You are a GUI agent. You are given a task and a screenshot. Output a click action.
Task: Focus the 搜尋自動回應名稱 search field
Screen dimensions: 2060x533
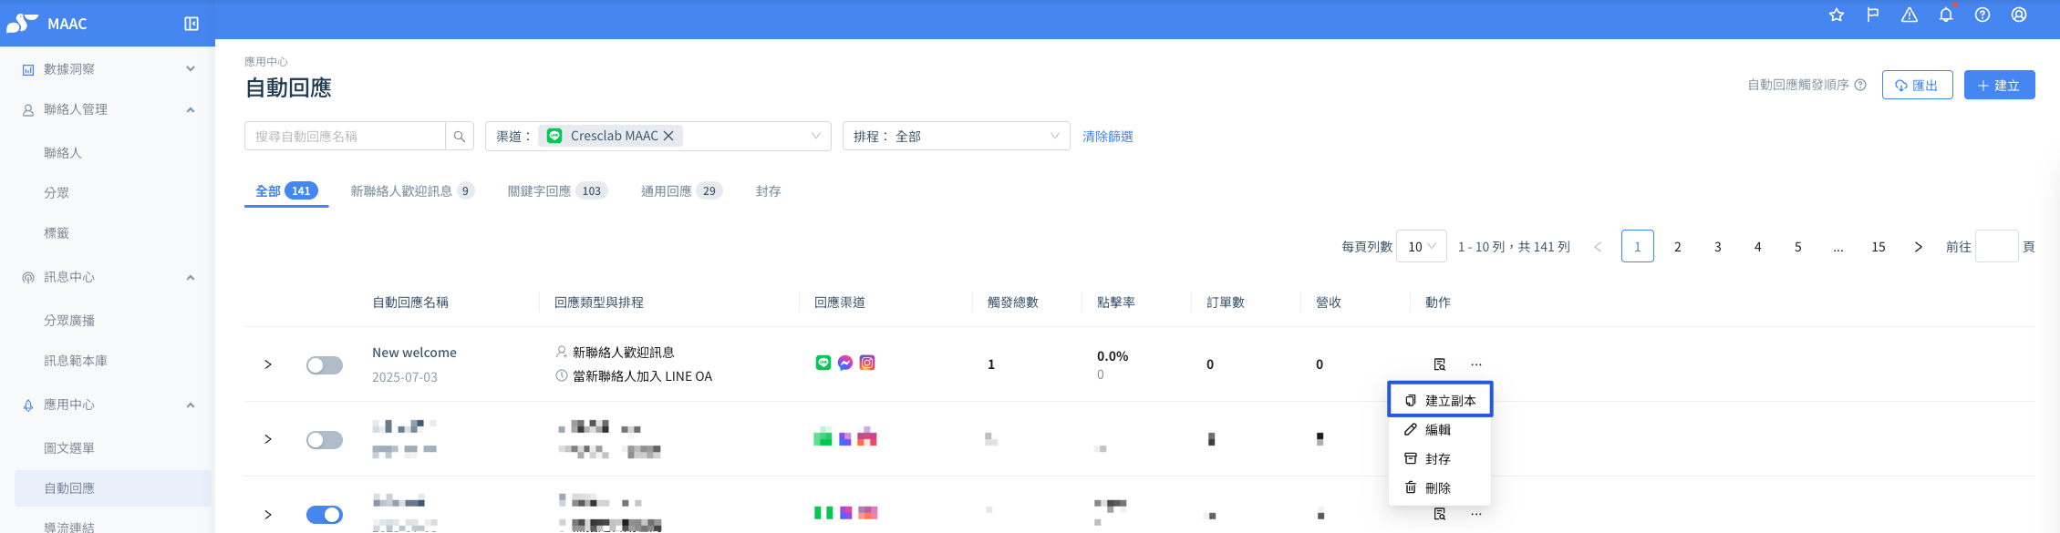point(345,136)
